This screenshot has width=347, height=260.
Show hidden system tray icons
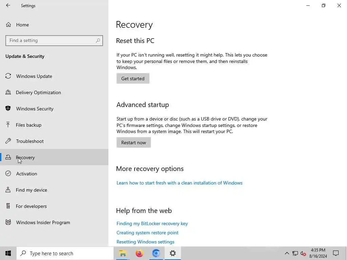(287, 253)
